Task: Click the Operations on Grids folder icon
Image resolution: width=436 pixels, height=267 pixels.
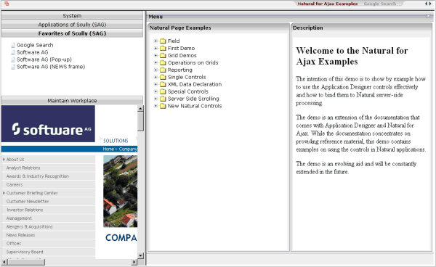Action: point(163,62)
